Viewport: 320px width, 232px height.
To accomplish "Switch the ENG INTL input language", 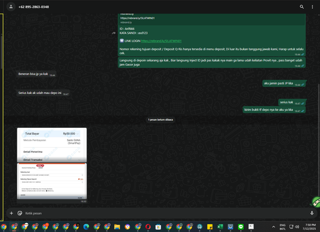I will 282,227.
